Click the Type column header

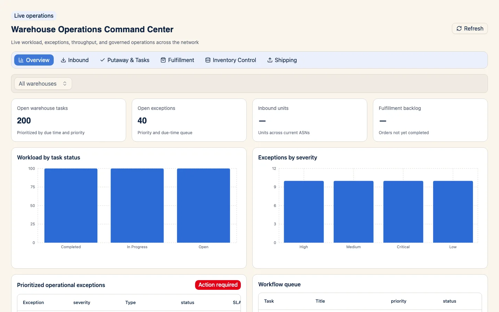131,303
